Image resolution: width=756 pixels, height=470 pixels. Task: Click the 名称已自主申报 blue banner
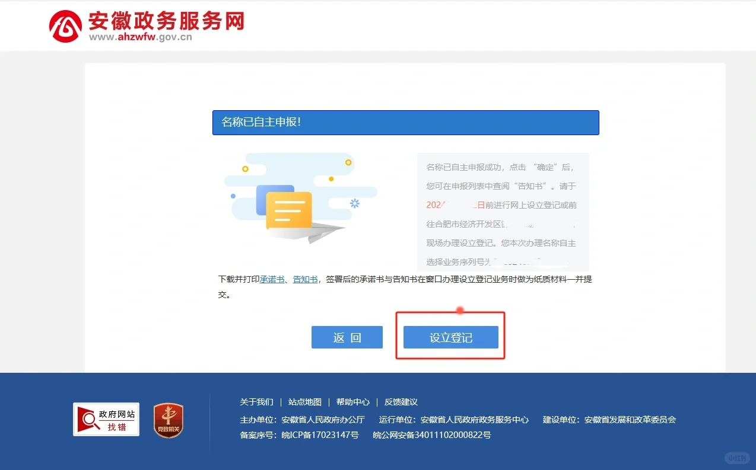coord(405,123)
